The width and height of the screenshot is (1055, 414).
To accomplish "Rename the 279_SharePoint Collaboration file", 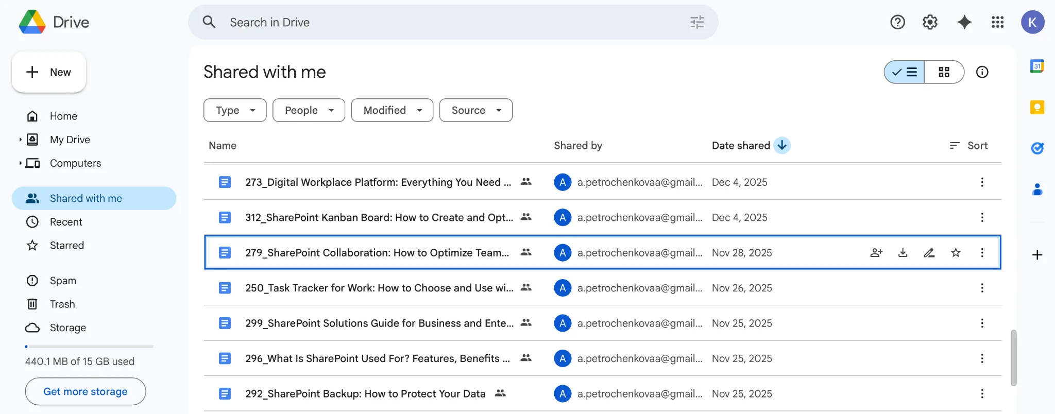I will click(x=929, y=252).
